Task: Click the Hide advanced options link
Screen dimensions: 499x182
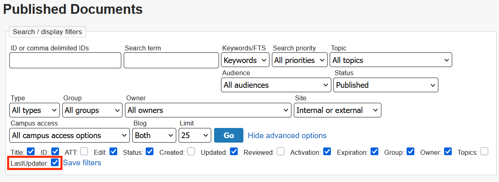Action: pos(287,135)
